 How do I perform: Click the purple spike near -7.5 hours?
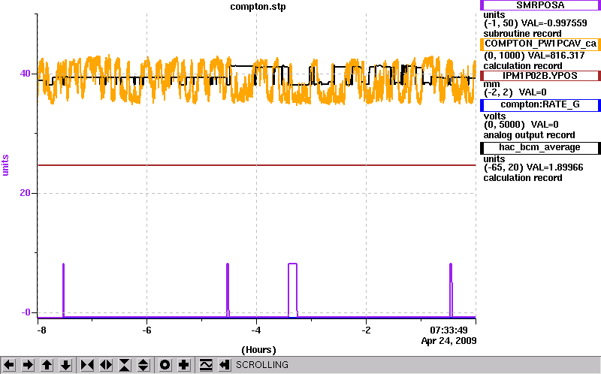[63, 290]
